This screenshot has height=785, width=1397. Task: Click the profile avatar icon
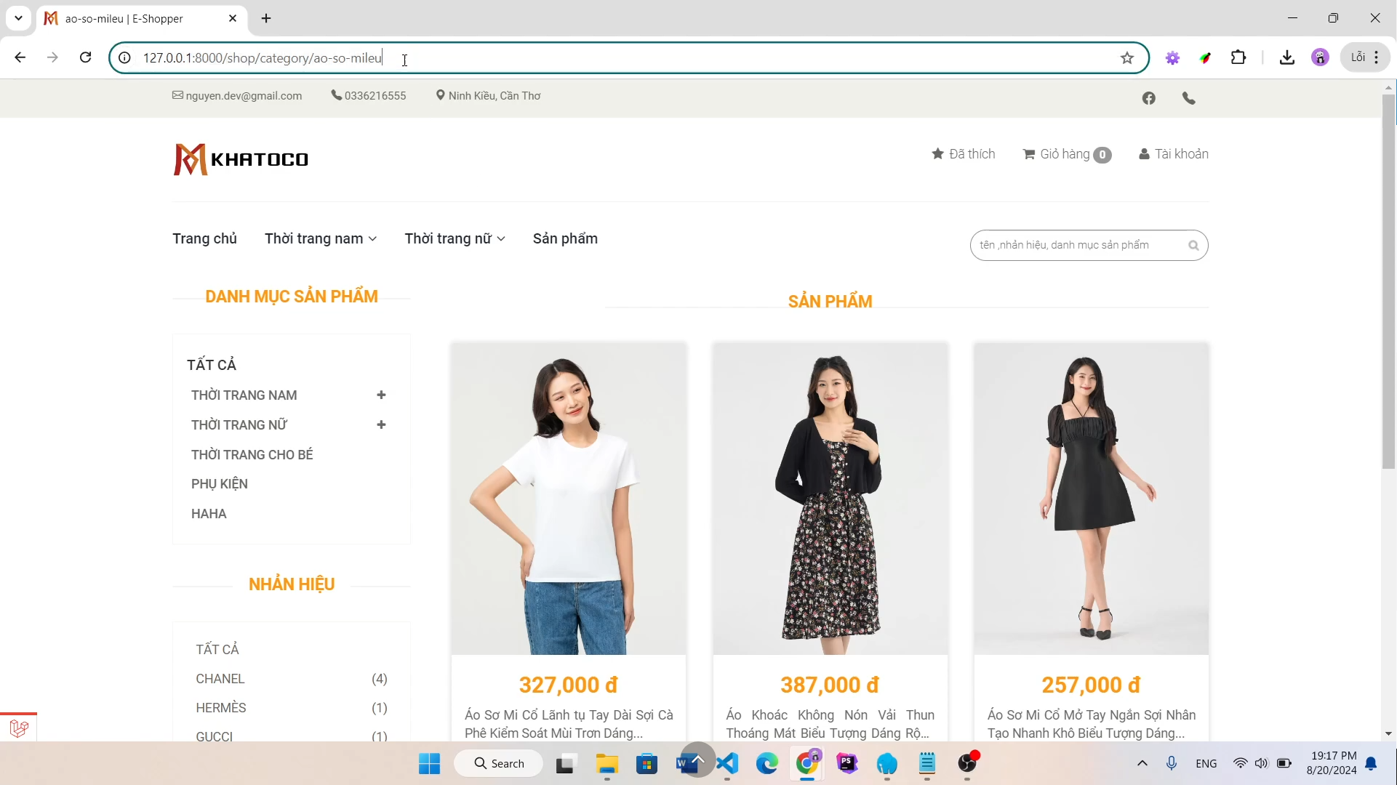pos(1320,57)
